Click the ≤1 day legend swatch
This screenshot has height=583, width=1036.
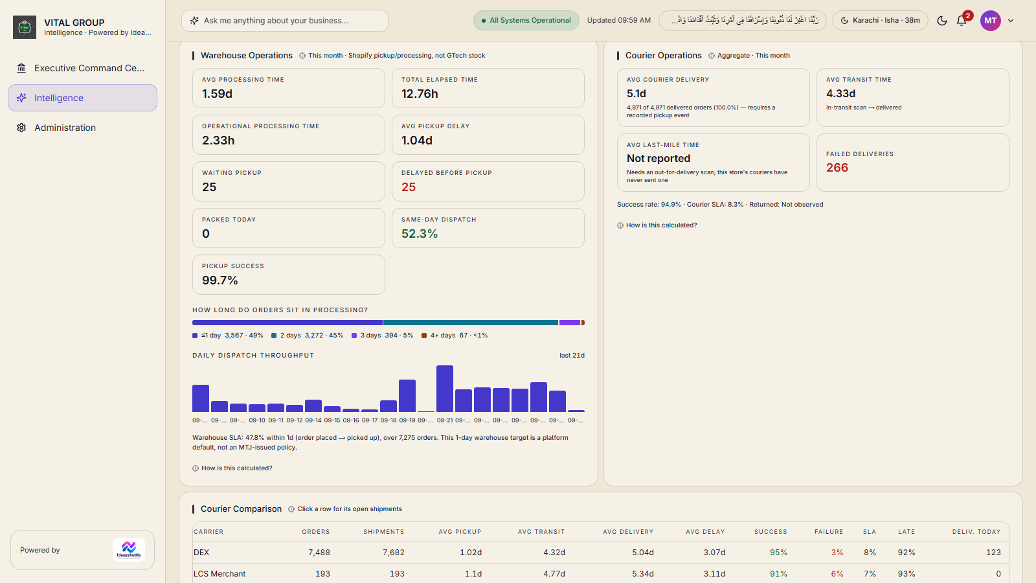[x=195, y=336]
